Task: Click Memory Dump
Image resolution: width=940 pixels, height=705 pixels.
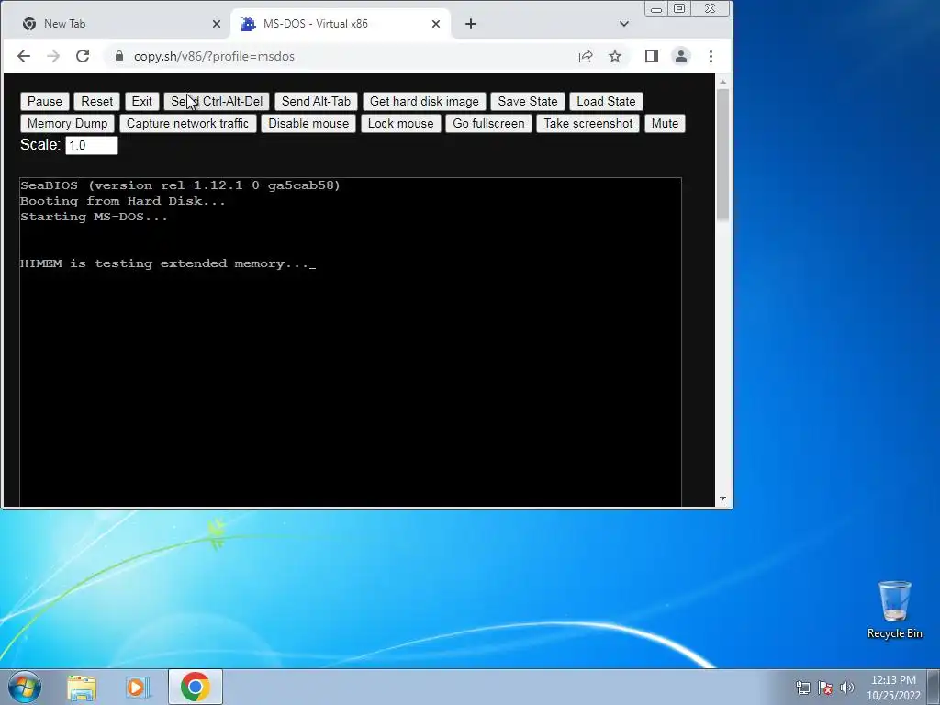Action: tap(67, 124)
